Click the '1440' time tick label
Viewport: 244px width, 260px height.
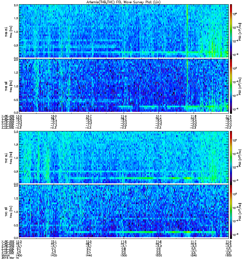88,255
